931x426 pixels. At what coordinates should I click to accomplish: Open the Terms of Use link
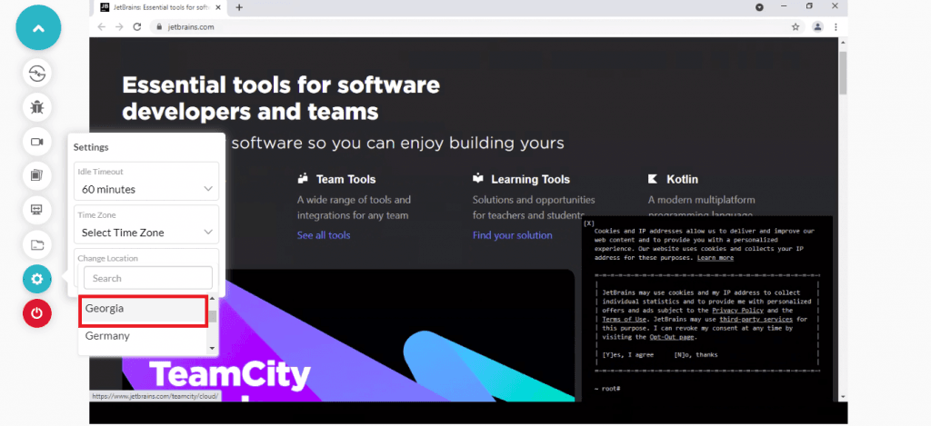coord(624,319)
